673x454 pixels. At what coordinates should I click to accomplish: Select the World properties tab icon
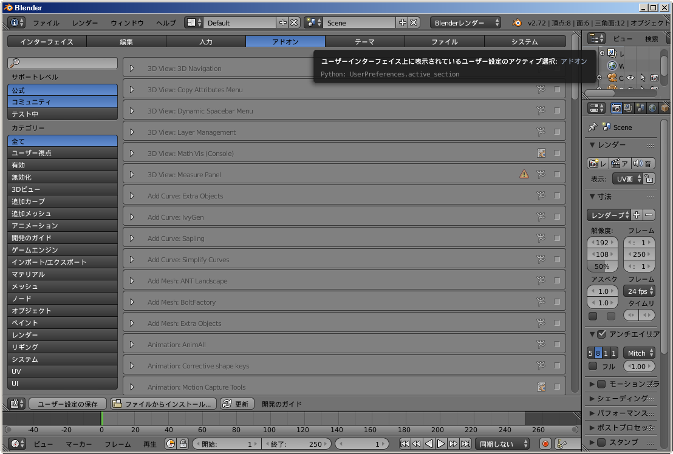[652, 108]
